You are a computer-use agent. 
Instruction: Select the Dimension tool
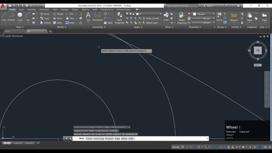[x=97, y=17]
